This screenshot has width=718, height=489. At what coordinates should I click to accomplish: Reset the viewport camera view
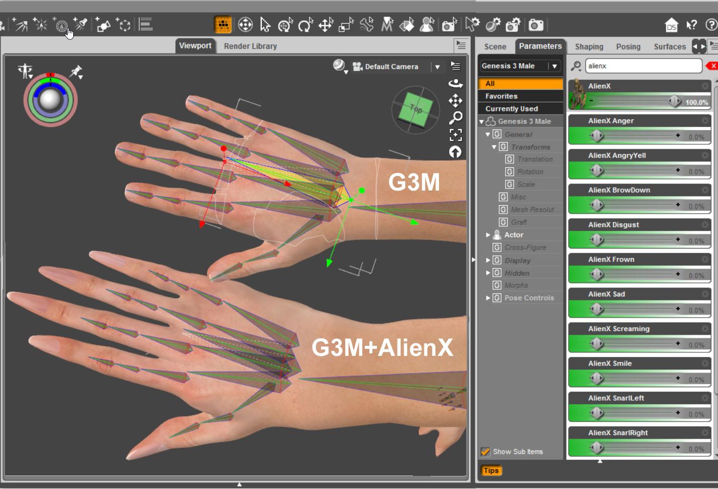coord(456,152)
